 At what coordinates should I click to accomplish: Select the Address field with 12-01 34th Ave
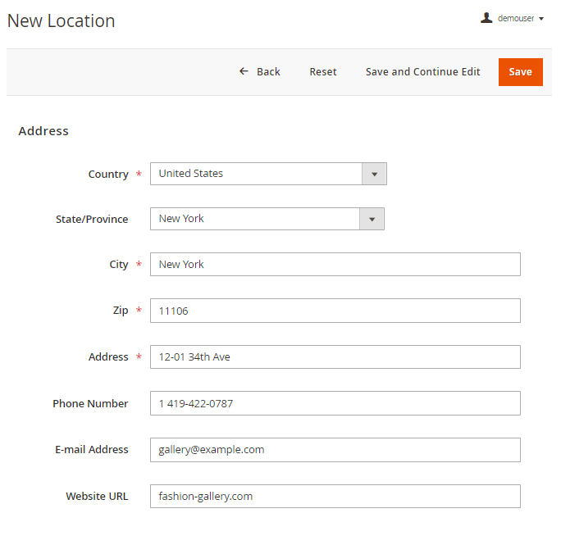(335, 357)
